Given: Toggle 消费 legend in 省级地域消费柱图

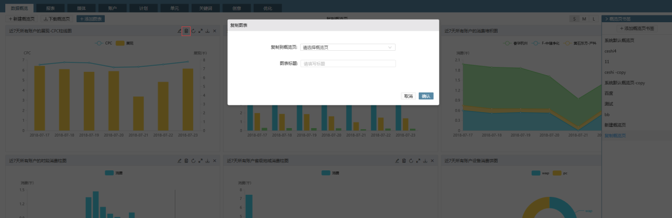Looking at the screenshot, I should [331, 172].
